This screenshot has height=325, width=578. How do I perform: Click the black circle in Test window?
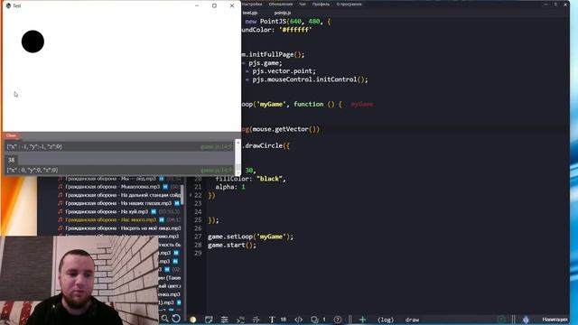click(x=33, y=42)
